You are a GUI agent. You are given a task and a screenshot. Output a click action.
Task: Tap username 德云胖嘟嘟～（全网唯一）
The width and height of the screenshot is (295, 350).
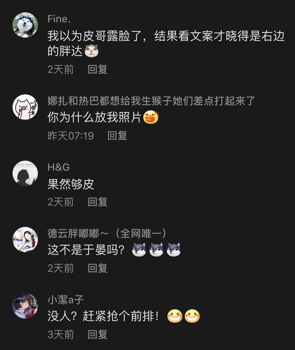pyautogui.click(x=107, y=234)
